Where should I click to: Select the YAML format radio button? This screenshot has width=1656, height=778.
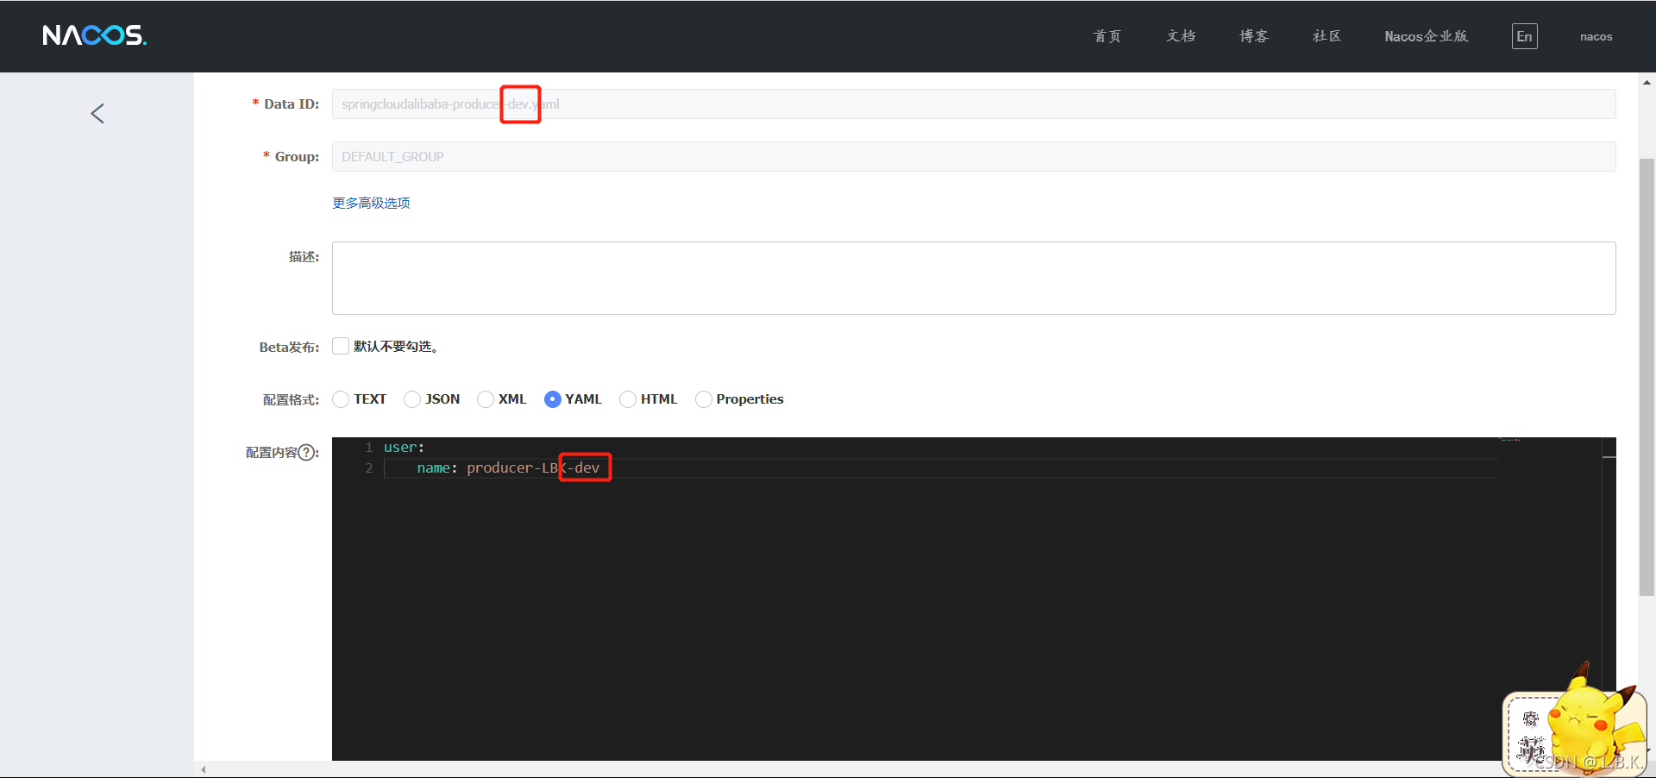[553, 399]
